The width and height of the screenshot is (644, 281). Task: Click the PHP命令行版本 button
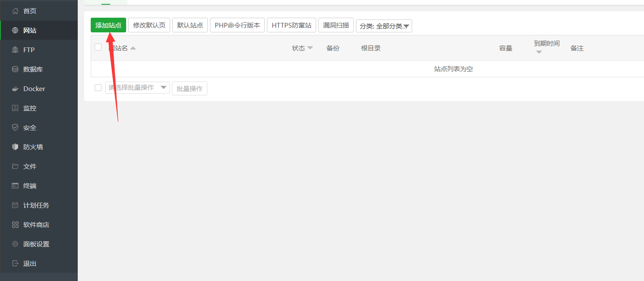[237, 25]
